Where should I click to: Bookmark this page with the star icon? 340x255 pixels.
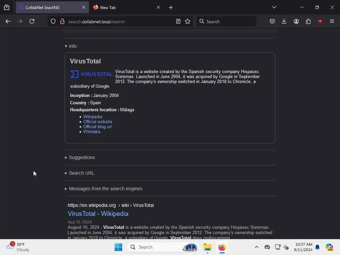click(188, 22)
